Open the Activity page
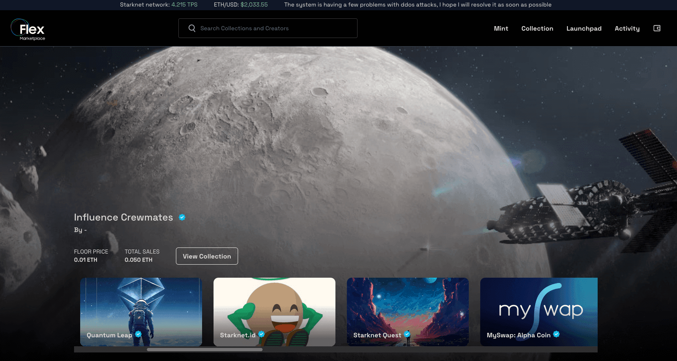Screen dimensions: 677x361 (x=627, y=28)
